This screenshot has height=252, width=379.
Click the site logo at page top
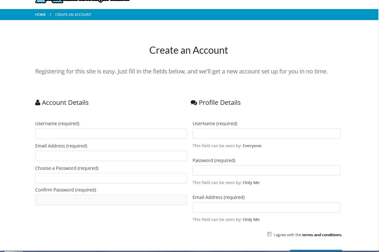(x=83, y=1)
